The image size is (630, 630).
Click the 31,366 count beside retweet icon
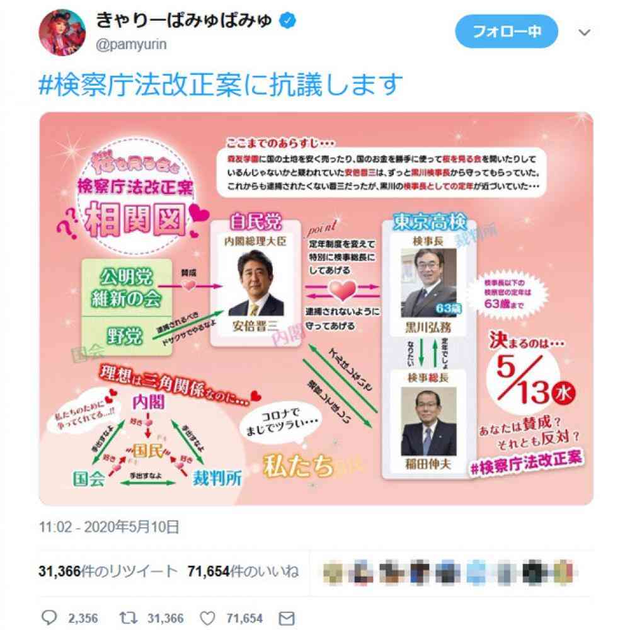click(165, 618)
